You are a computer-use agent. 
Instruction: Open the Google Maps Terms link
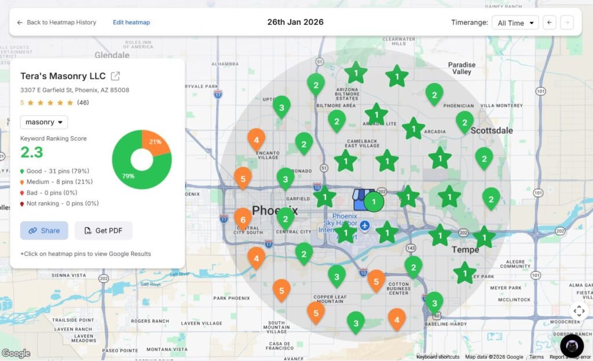tap(536, 357)
